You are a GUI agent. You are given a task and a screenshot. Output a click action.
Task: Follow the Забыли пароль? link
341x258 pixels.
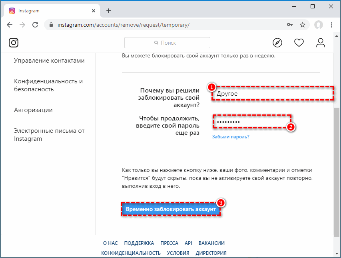click(231, 137)
